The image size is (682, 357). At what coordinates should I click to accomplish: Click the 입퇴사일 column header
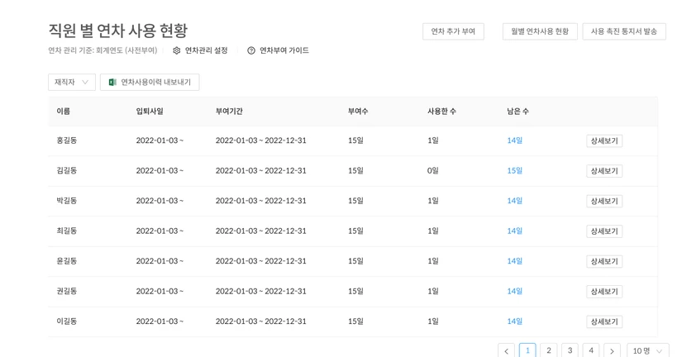click(150, 112)
